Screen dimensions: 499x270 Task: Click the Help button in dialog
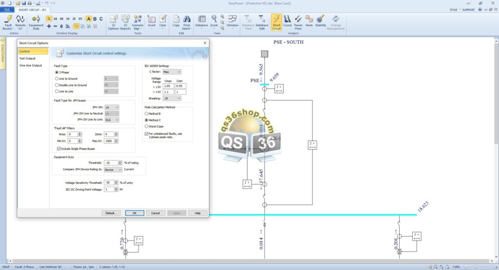point(198,213)
